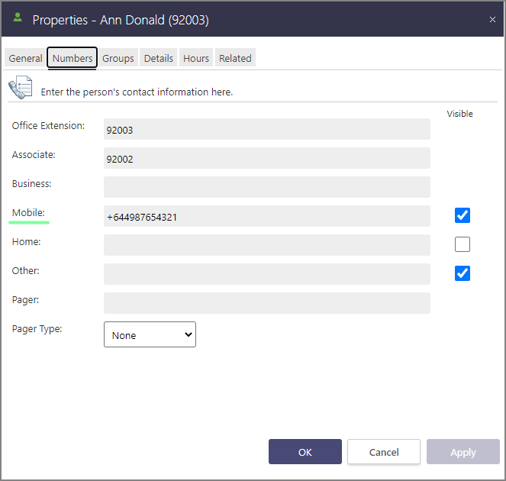Uncheck the Other visible checkbox

tap(462, 273)
